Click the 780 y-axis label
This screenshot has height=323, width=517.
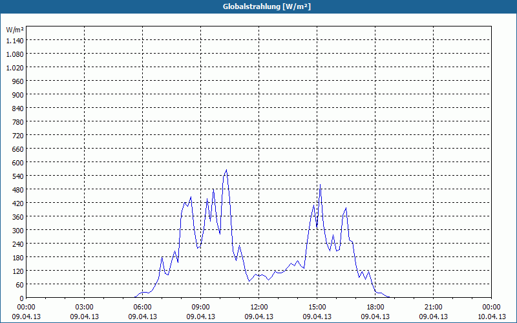[x=18, y=122]
